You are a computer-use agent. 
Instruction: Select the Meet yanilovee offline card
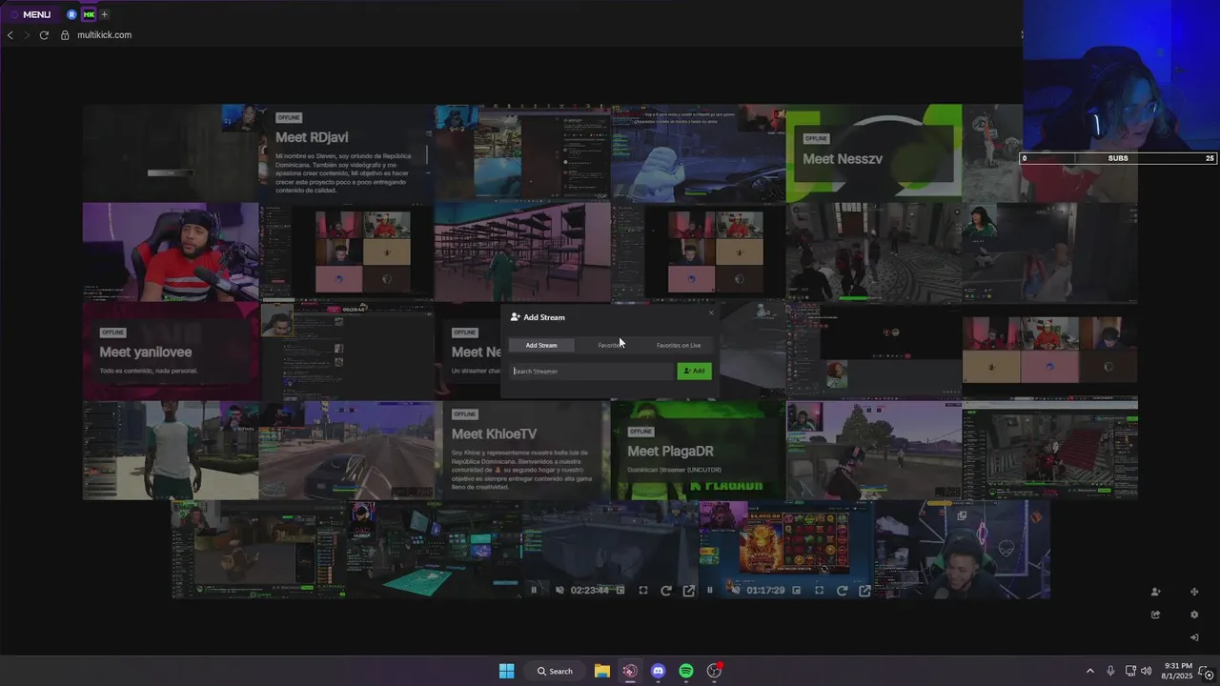click(171, 351)
